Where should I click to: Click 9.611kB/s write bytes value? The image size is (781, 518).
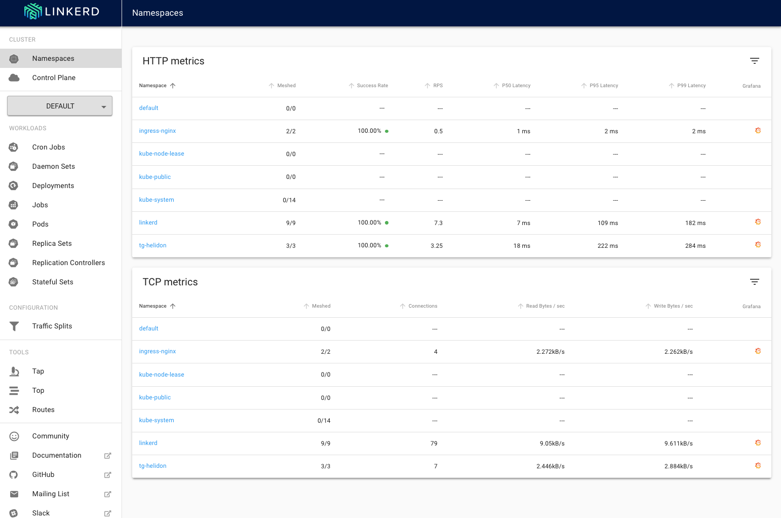(x=679, y=443)
